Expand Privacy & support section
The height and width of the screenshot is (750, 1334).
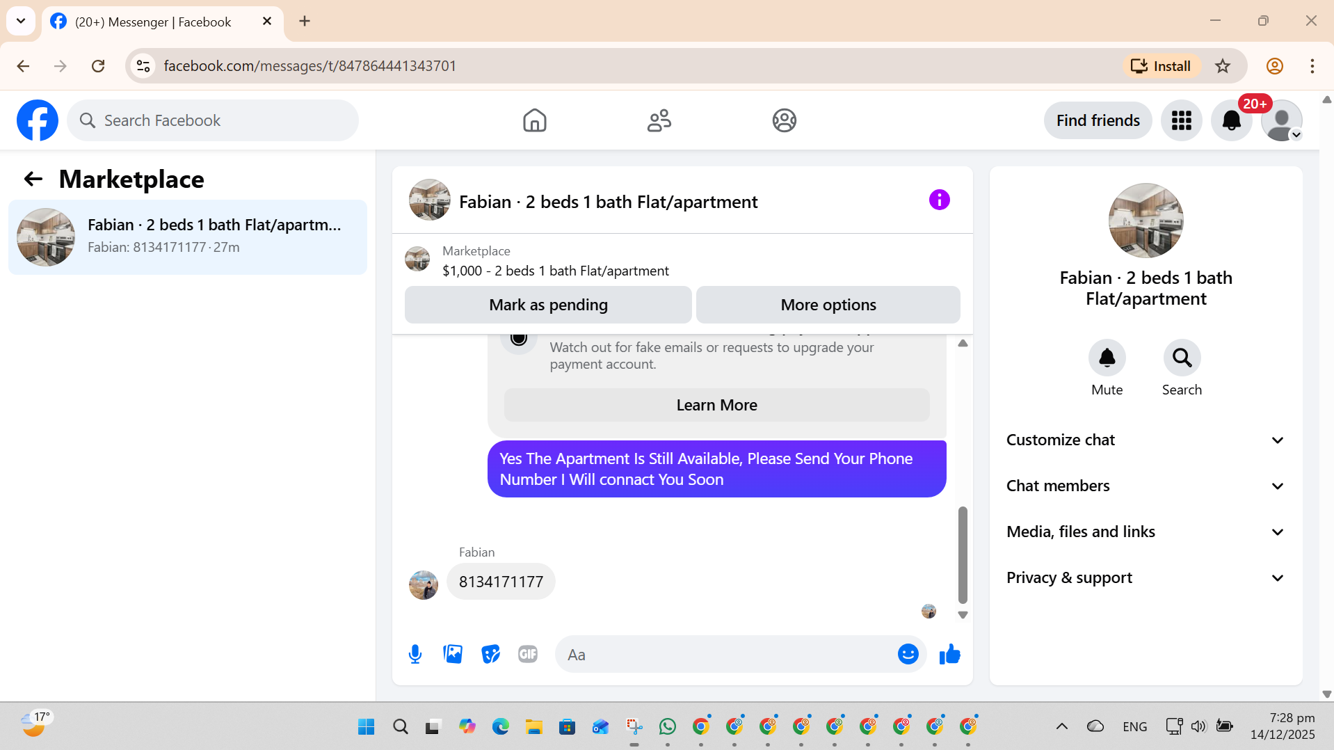point(1146,577)
